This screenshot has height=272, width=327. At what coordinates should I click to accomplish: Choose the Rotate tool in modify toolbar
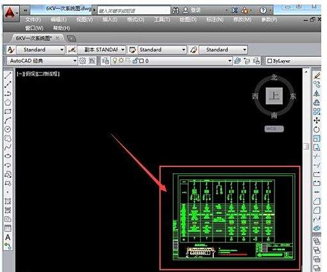click(x=317, y=129)
